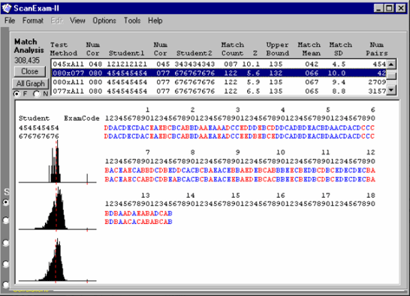Open the File menu
The width and height of the screenshot is (410, 296).
tap(10, 21)
